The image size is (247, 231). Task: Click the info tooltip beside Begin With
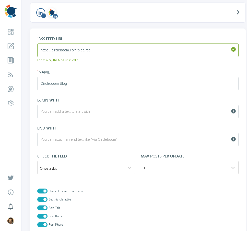click(x=233, y=111)
